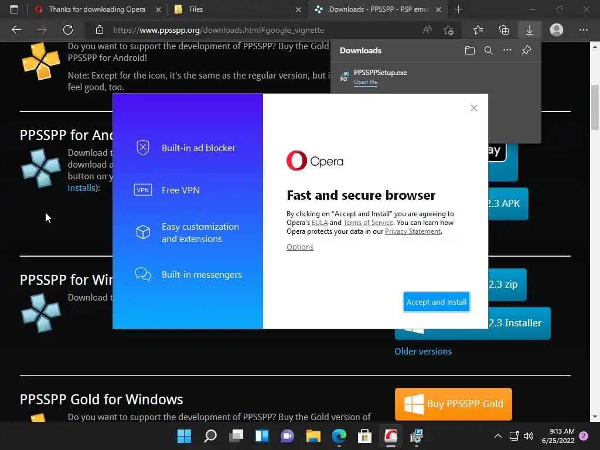Click the 2.3 APK download button
The image size is (600, 450).
pos(508,203)
